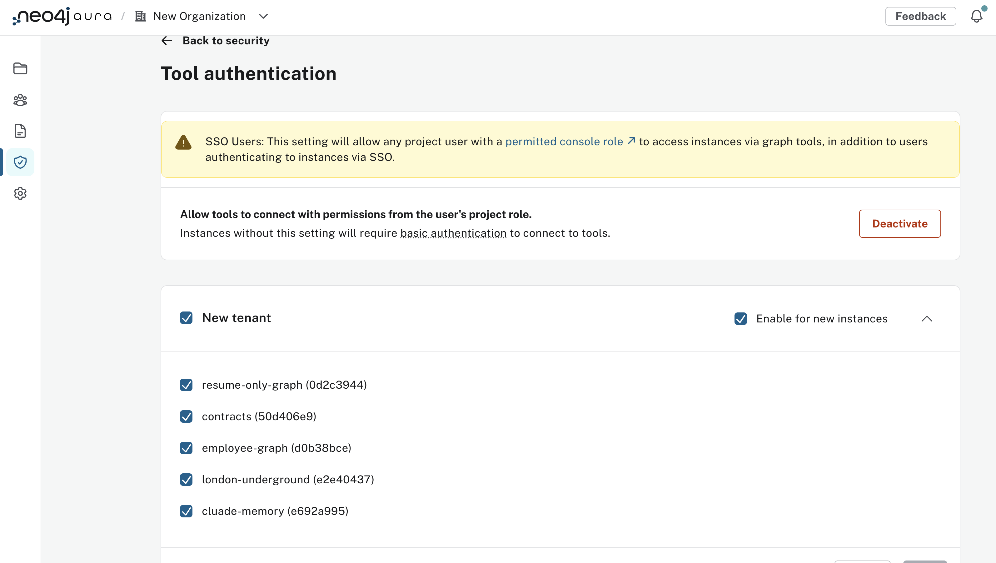Click the building icon next to New Organization
Screen dimensions: 996x563
coord(140,16)
